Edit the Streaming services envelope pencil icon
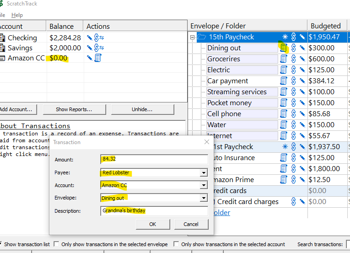The height and width of the screenshot is (253, 350). tap(302, 92)
